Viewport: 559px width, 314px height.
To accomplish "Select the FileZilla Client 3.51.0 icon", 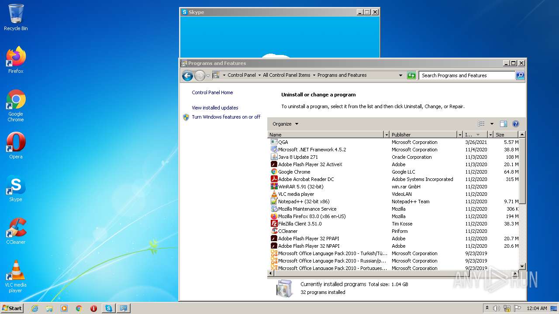I will [274, 224].
